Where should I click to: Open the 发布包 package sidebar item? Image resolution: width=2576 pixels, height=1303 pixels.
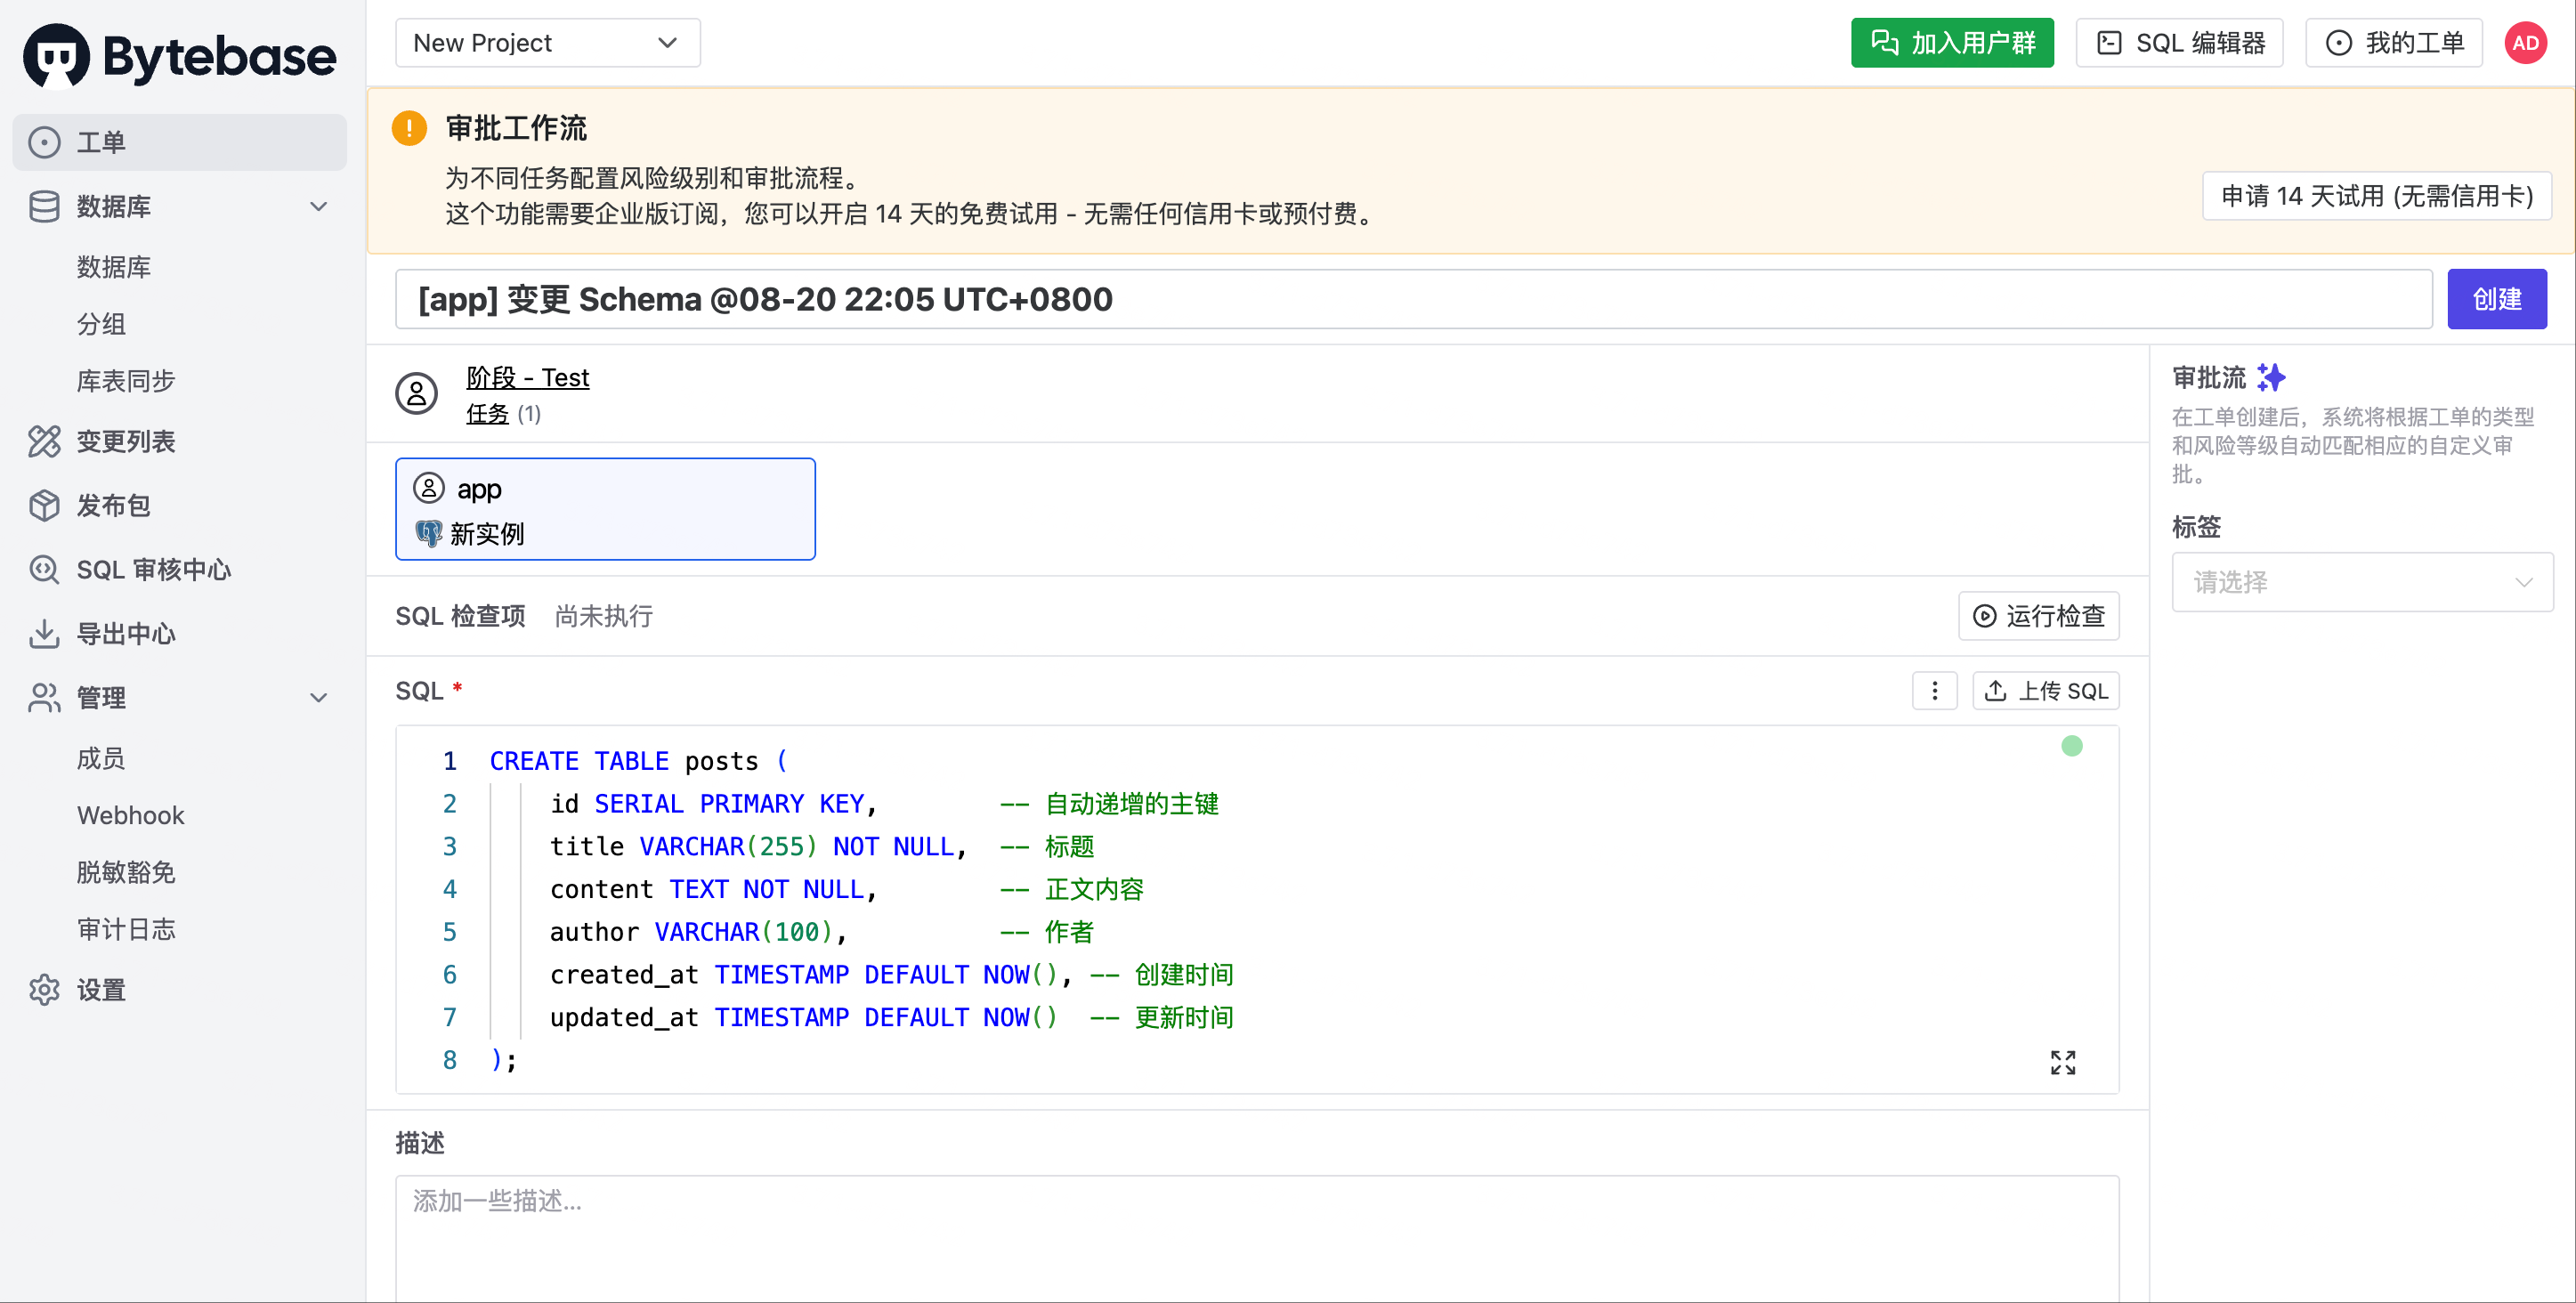[180, 505]
